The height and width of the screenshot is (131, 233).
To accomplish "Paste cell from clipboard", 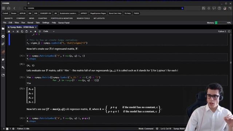I will (27, 32).
